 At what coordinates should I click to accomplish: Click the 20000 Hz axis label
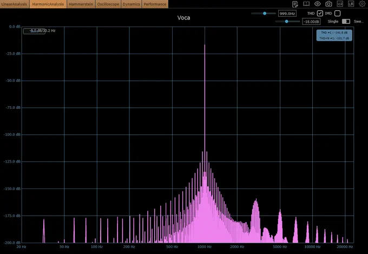(345, 247)
